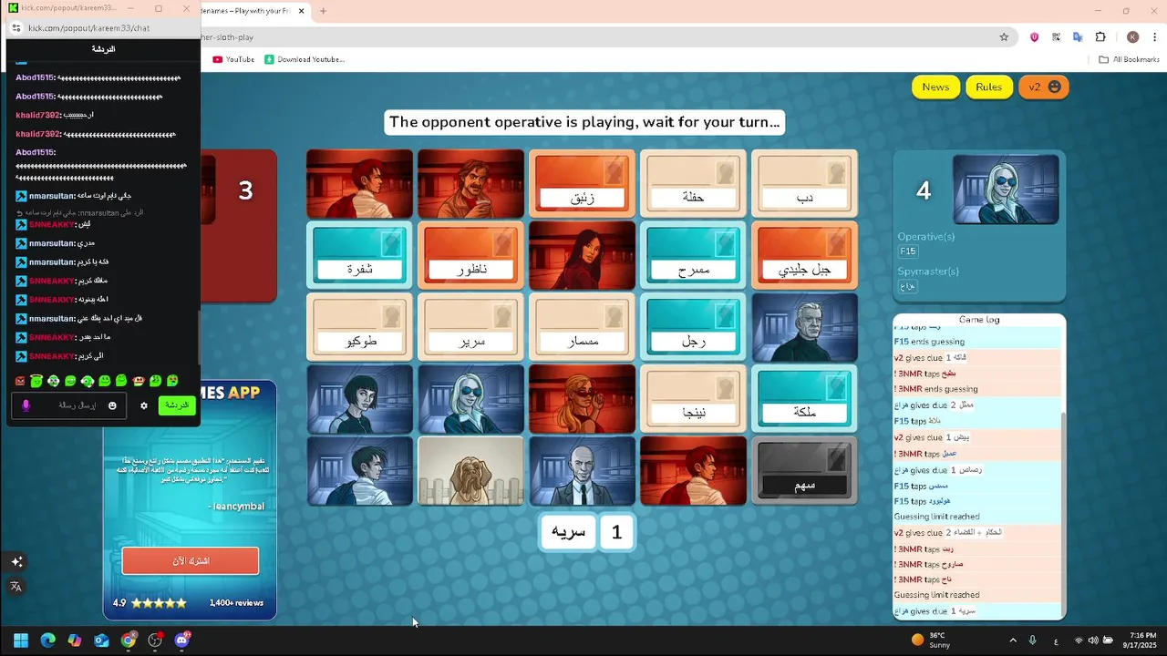Open the magenta shield extension icon
Image resolution: width=1167 pixels, height=656 pixels.
click(1034, 37)
